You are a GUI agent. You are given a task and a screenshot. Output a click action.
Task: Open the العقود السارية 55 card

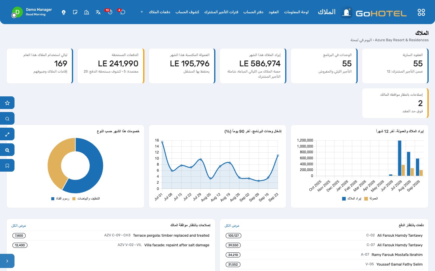(x=395, y=66)
